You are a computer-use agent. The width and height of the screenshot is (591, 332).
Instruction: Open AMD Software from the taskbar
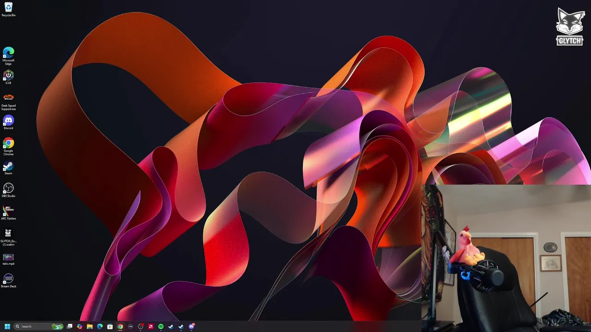click(x=151, y=326)
